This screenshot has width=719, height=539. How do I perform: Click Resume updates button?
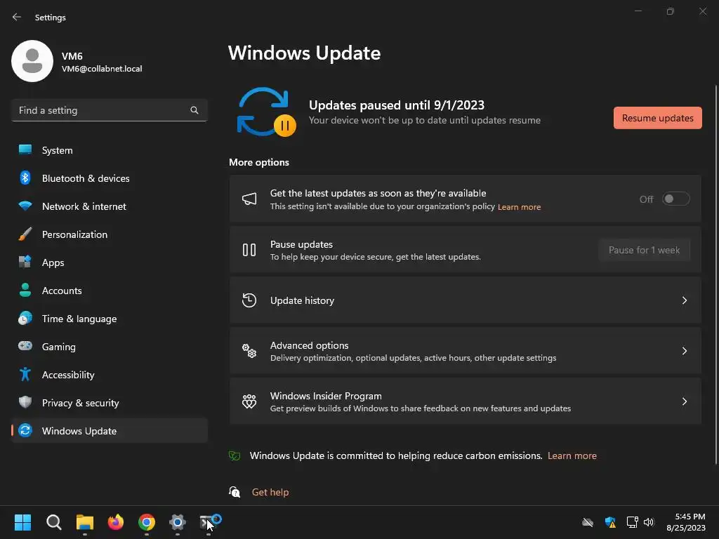click(657, 118)
